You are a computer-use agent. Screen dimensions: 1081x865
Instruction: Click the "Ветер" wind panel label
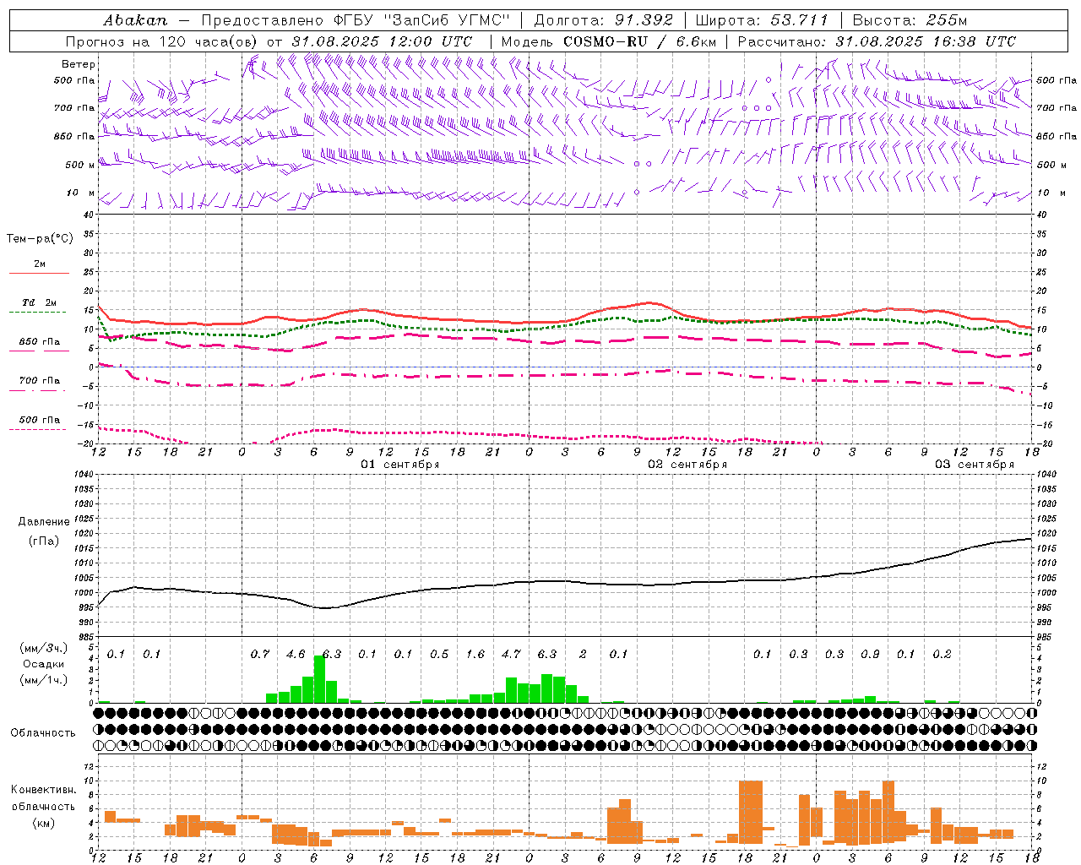pos(79,64)
